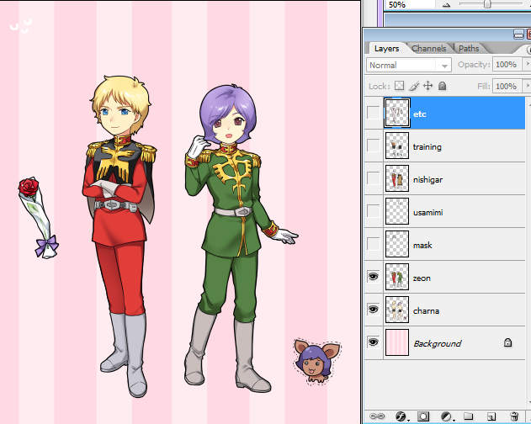Viewport: 531px width, 424px height.
Task: Click the Delete layer trash icon
Action: click(514, 416)
